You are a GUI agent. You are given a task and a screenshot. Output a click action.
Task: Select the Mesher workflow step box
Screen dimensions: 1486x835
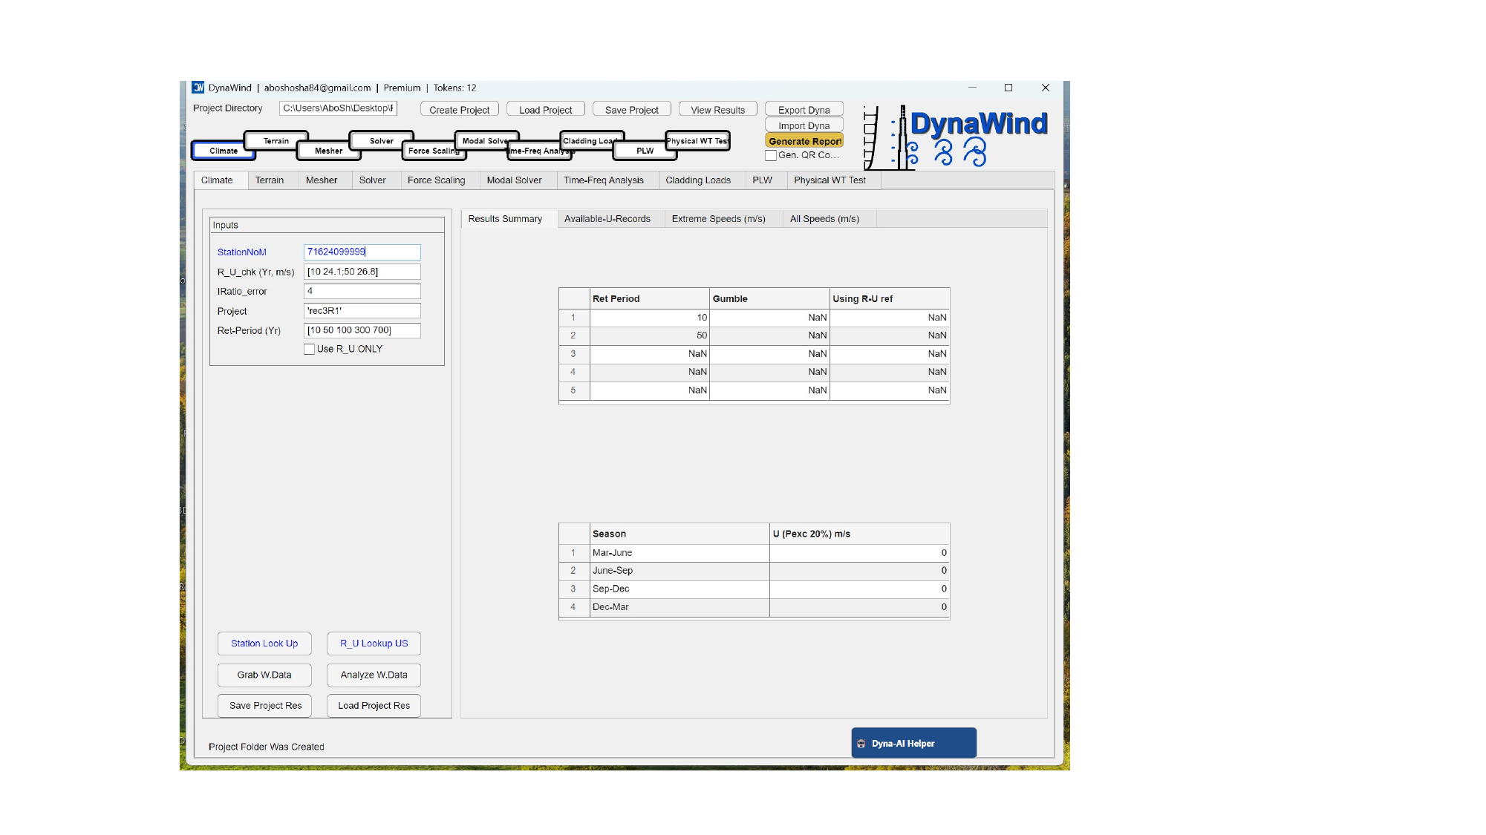[328, 151]
